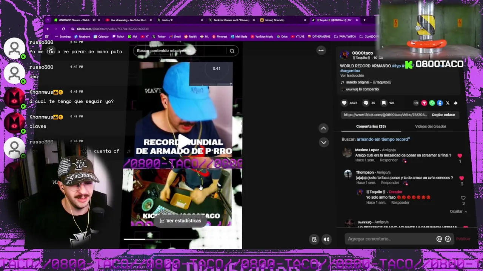Click 'Ver traducción' link
The image size is (483, 271).
point(352,75)
